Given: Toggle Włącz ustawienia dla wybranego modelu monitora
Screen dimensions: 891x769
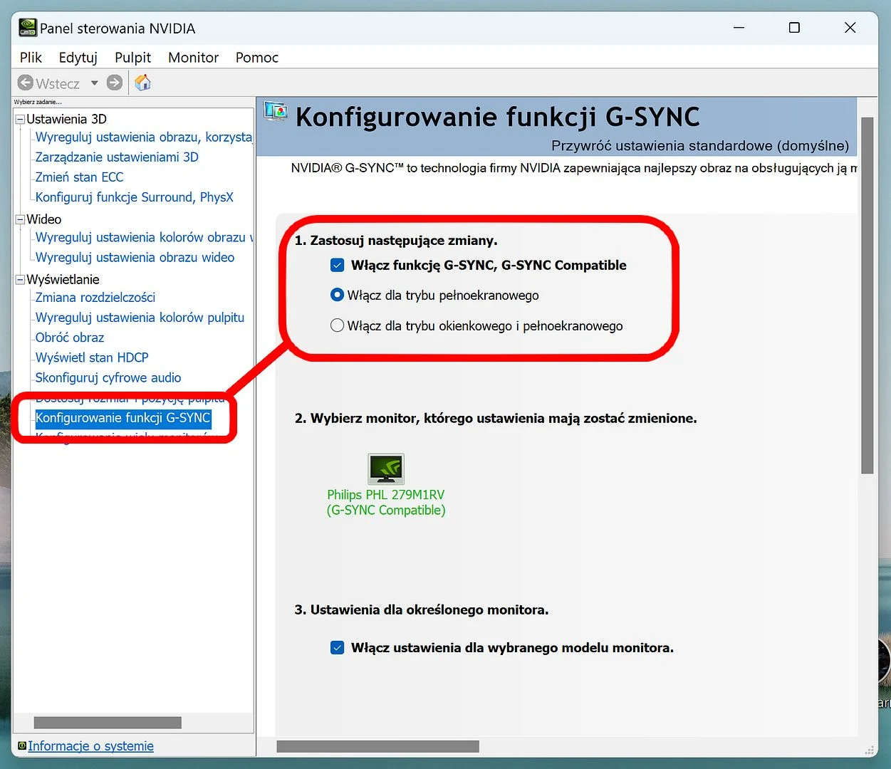Looking at the screenshot, I should tap(338, 648).
